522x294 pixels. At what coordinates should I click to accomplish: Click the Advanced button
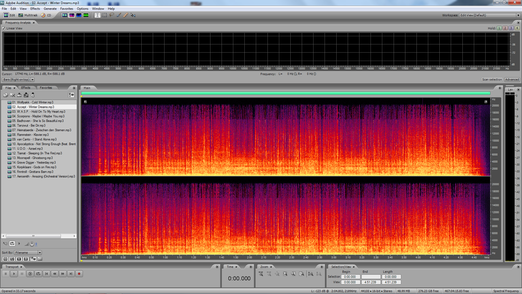click(x=512, y=79)
